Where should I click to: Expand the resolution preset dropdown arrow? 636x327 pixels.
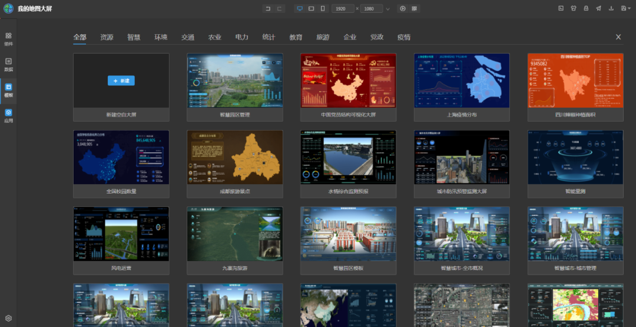pyautogui.click(x=387, y=9)
